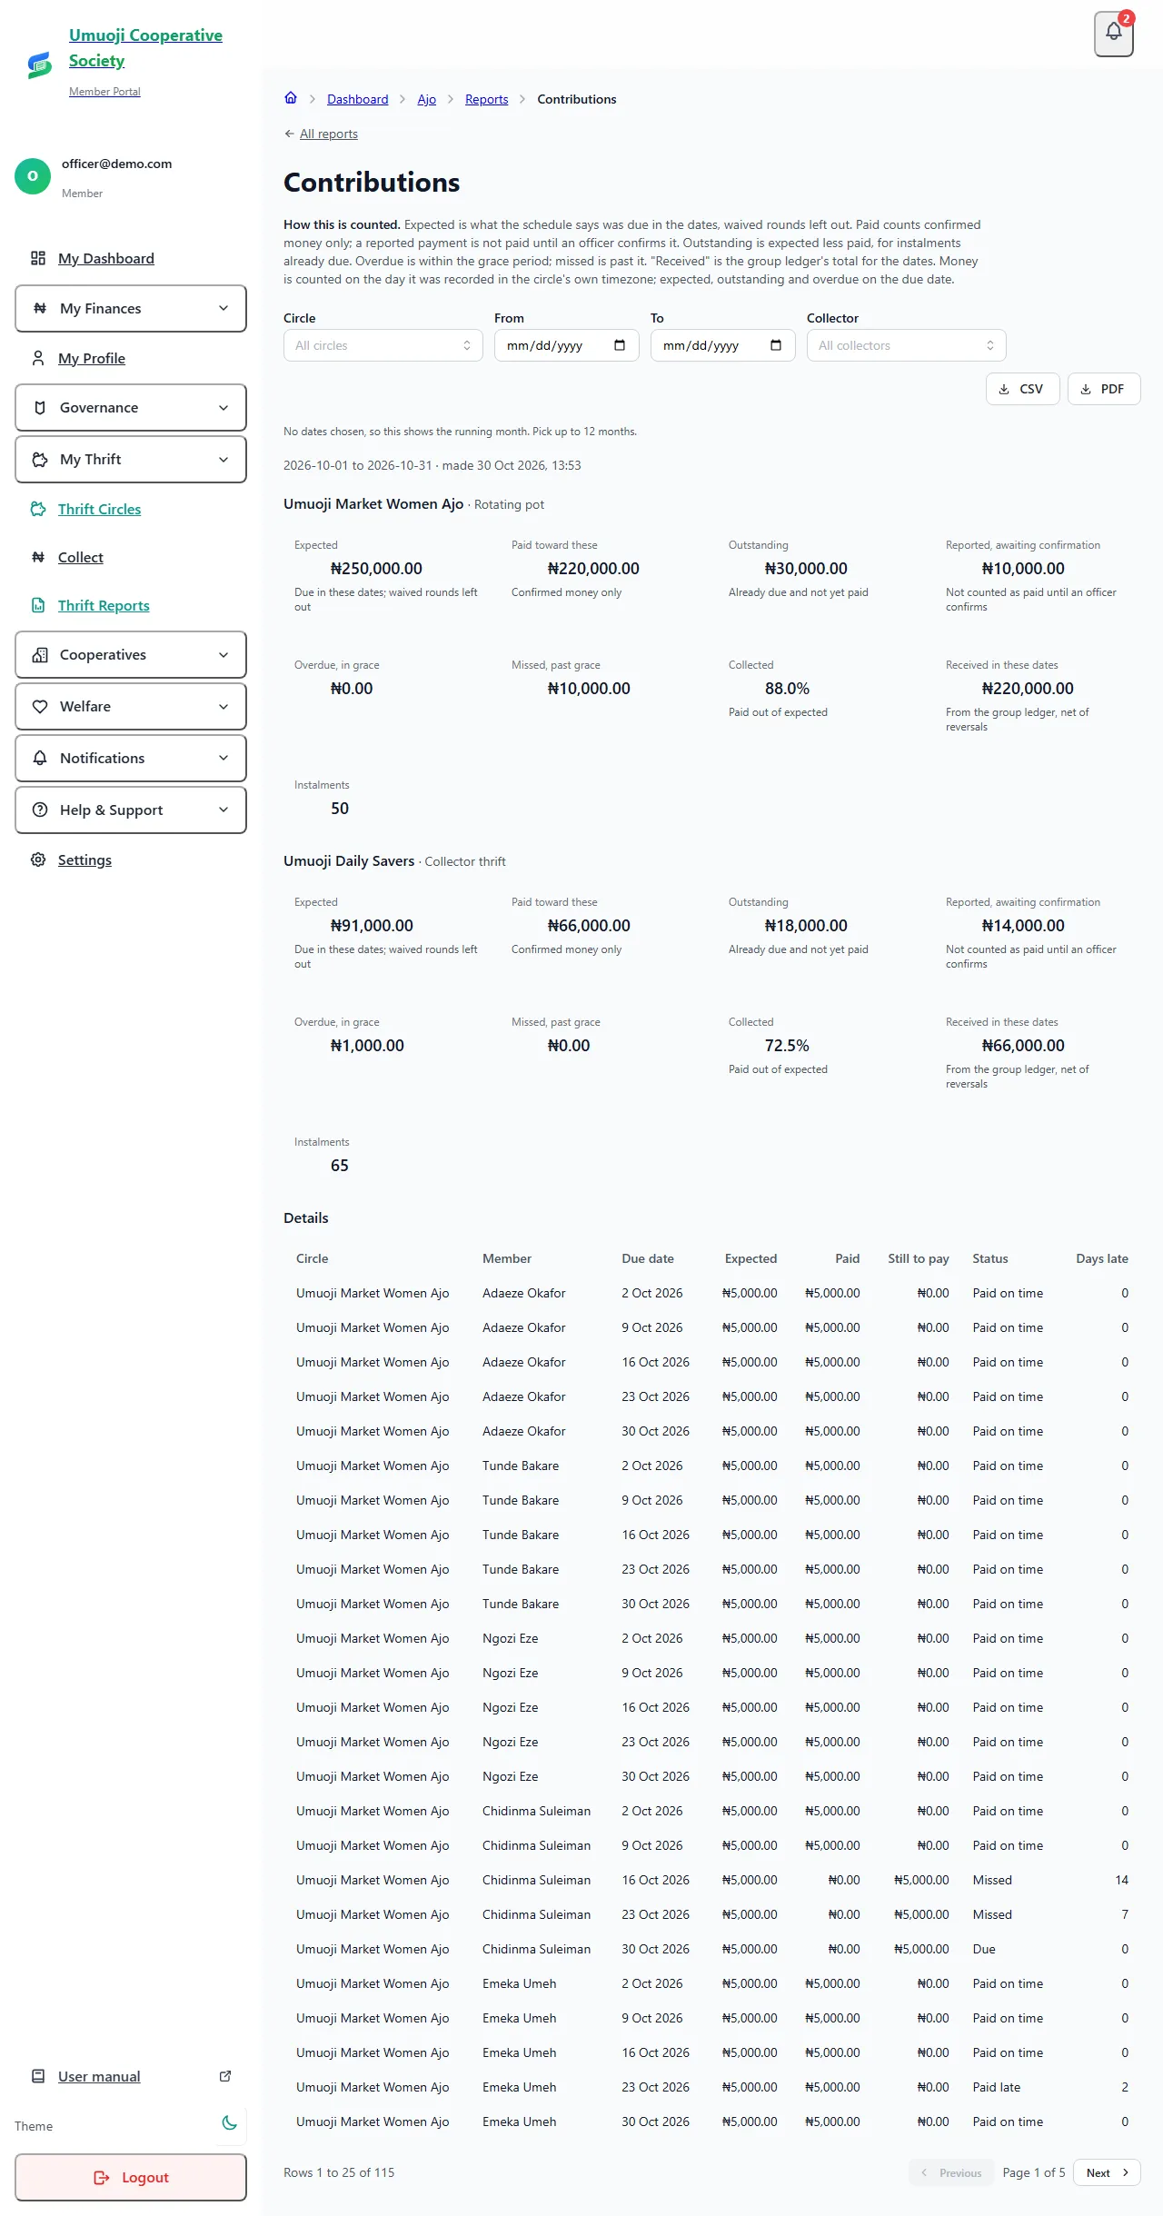Click the Thrift Reports document icon
Screen dimensions: 1163x2216
pos(38,605)
